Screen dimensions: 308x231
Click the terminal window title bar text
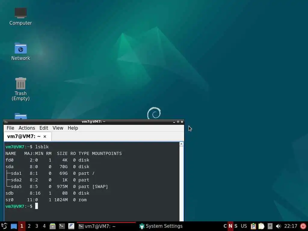tap(94, 122)
